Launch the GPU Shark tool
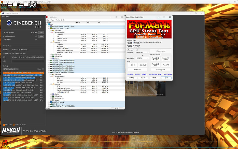238x149 pixels. (x=143, y=65)
